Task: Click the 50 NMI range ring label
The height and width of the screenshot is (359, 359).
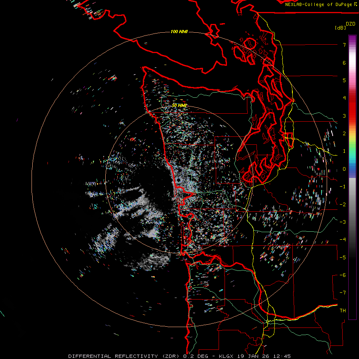Action: [x=179, y=105]
